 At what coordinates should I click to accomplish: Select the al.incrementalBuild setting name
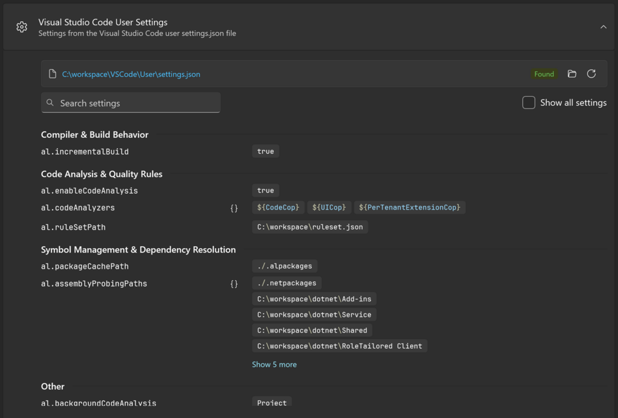click(85, 151)
